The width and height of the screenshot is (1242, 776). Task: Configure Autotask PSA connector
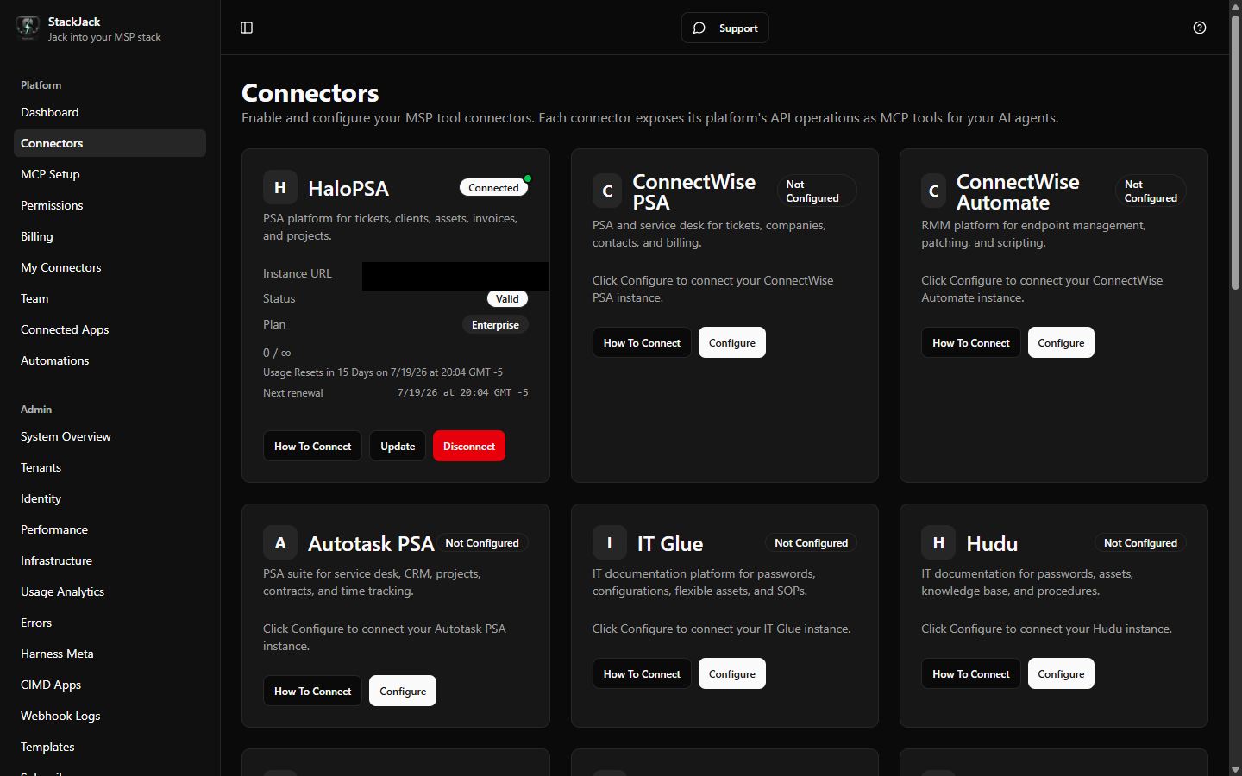403,691
